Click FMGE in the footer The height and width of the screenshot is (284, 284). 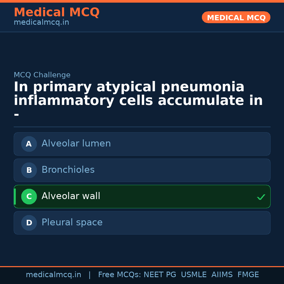pyautogui.click(x=248, y=275)
